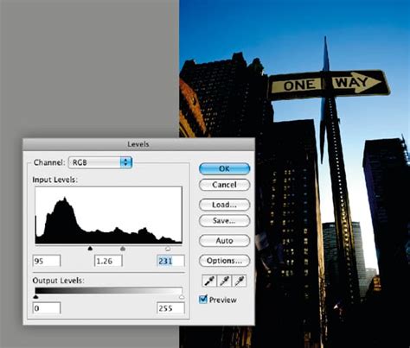Confirm Levels with OK button
The height and width of the screenshot is (348, 410).
(224, 168)
